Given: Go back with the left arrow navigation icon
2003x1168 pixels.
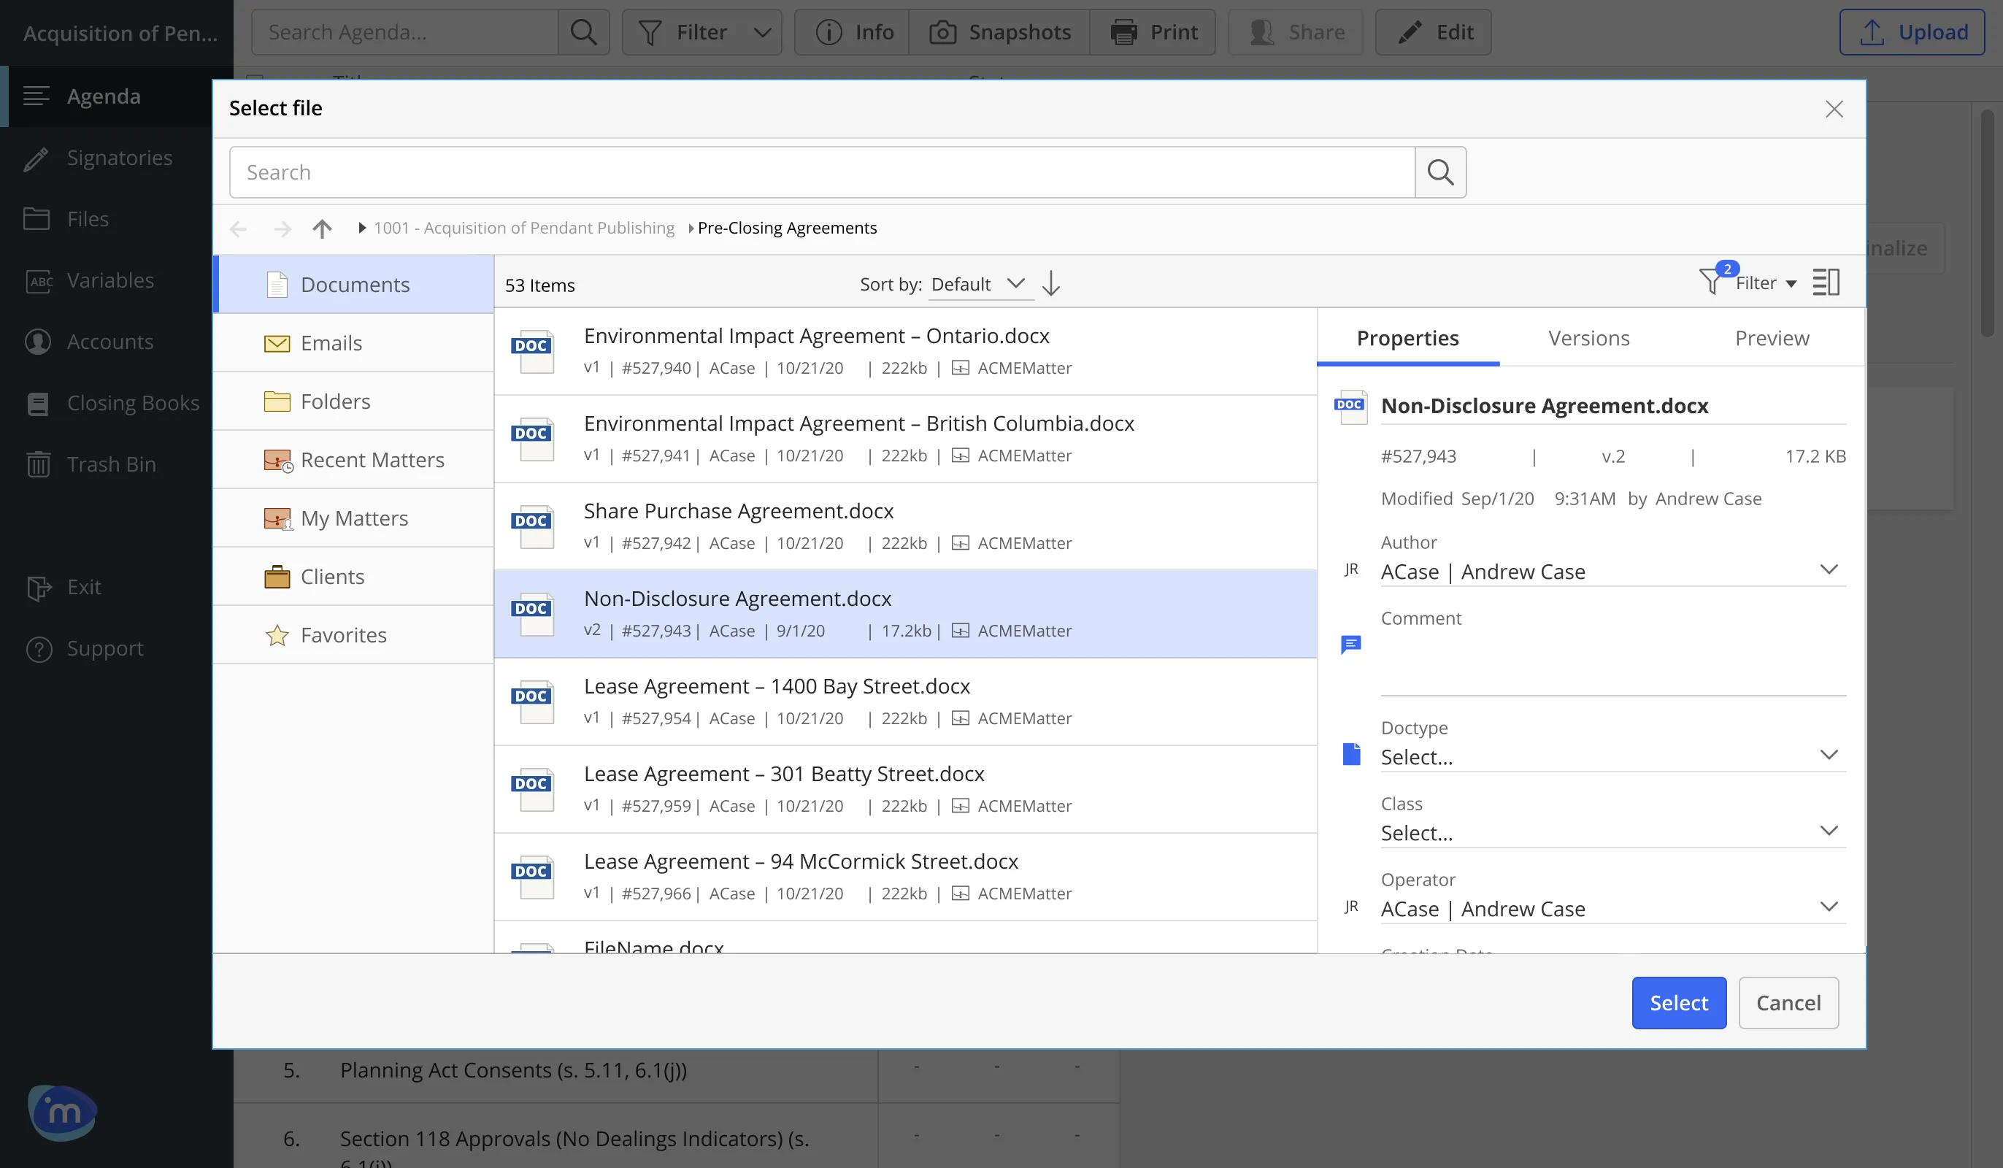Looking at the screenshot, I should [x=239, y=229].
